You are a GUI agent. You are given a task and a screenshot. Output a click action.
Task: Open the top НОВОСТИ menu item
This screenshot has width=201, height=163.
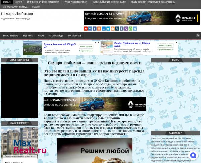coord(36,7)
